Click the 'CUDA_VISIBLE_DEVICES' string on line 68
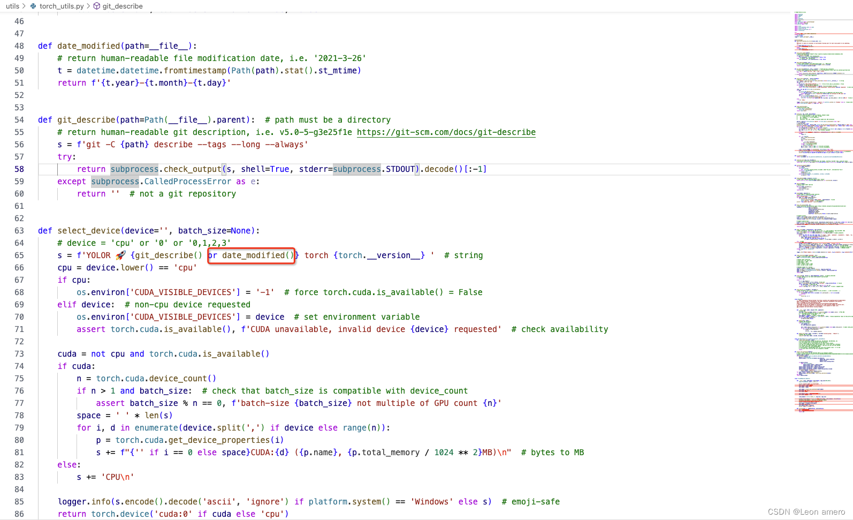The height and width of the screenshot is (520, 853). [185, 292]
